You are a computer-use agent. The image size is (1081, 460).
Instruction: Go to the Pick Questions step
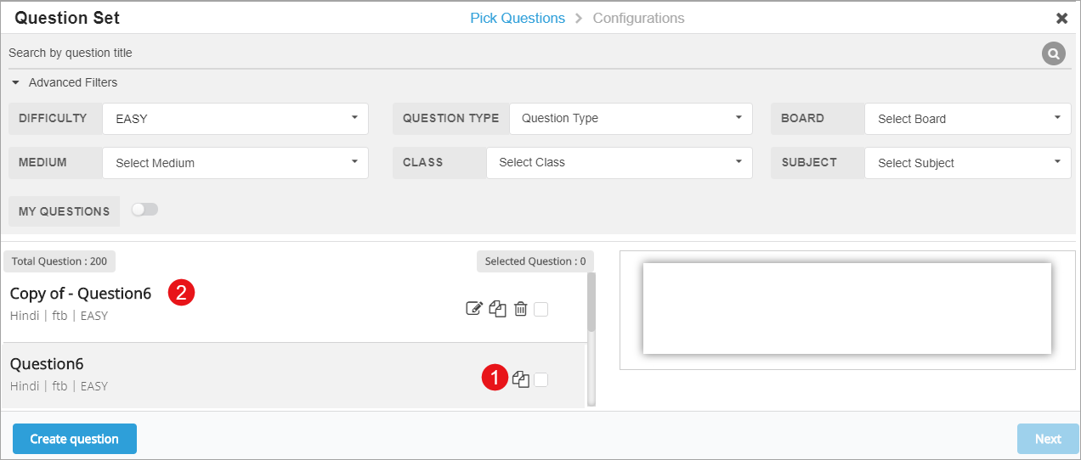click(x=517, y=18)
